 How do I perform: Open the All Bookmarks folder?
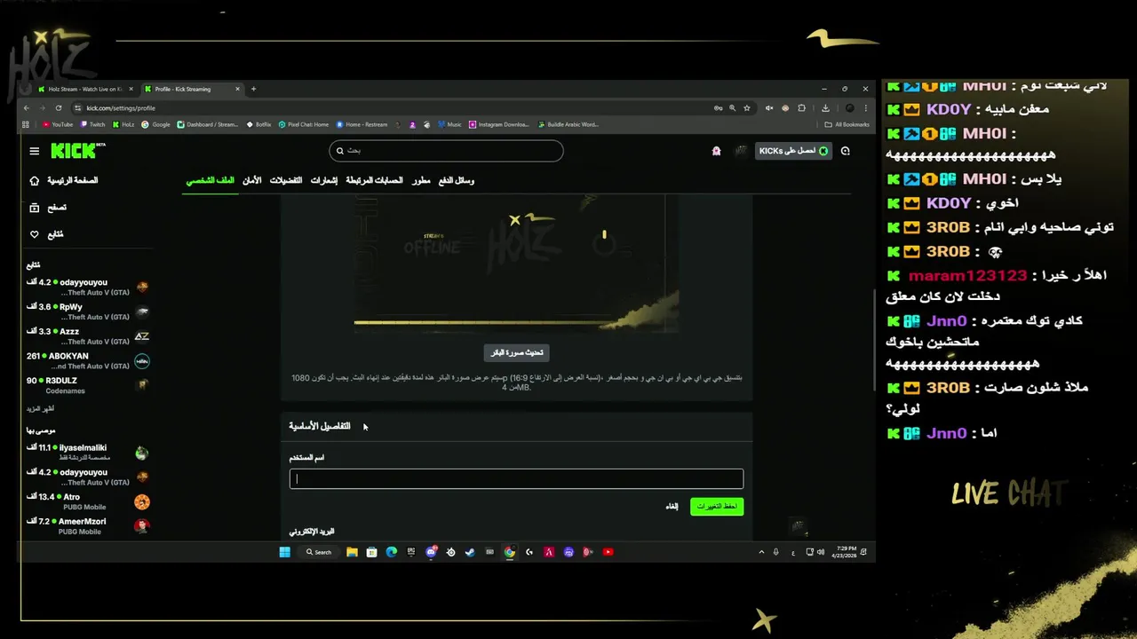(x=847, y=124)
